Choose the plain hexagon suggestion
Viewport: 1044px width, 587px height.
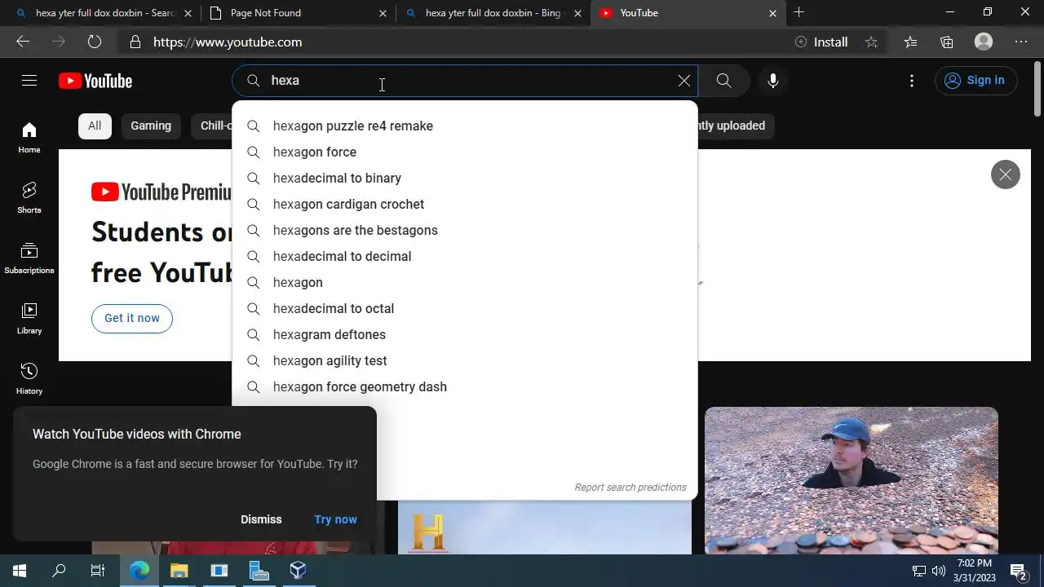click(x=465, y=282)
